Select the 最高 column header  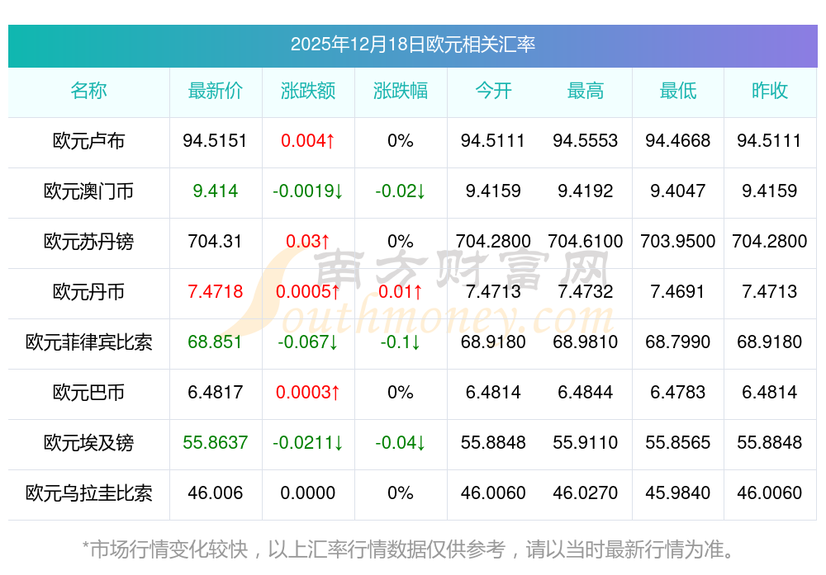[585, 91]
